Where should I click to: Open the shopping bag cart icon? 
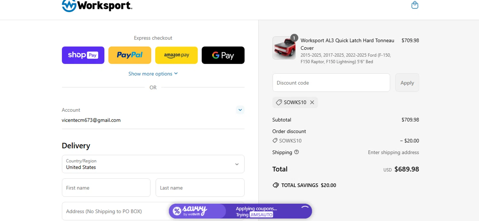415,5
